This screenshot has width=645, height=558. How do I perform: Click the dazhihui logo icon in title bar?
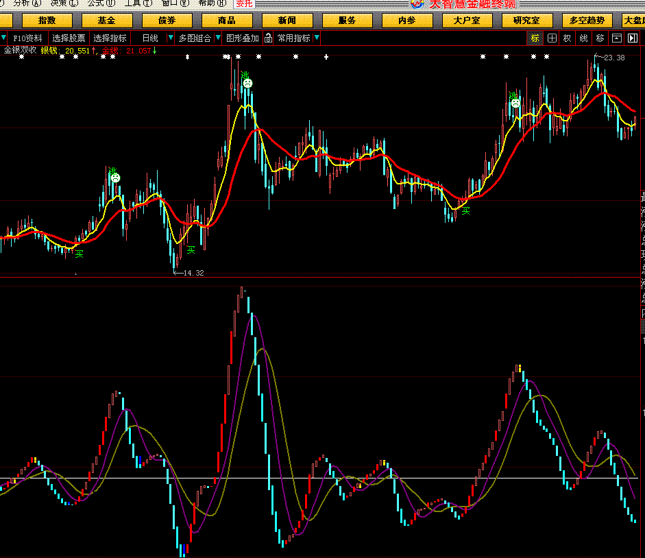tap(417, 3)
